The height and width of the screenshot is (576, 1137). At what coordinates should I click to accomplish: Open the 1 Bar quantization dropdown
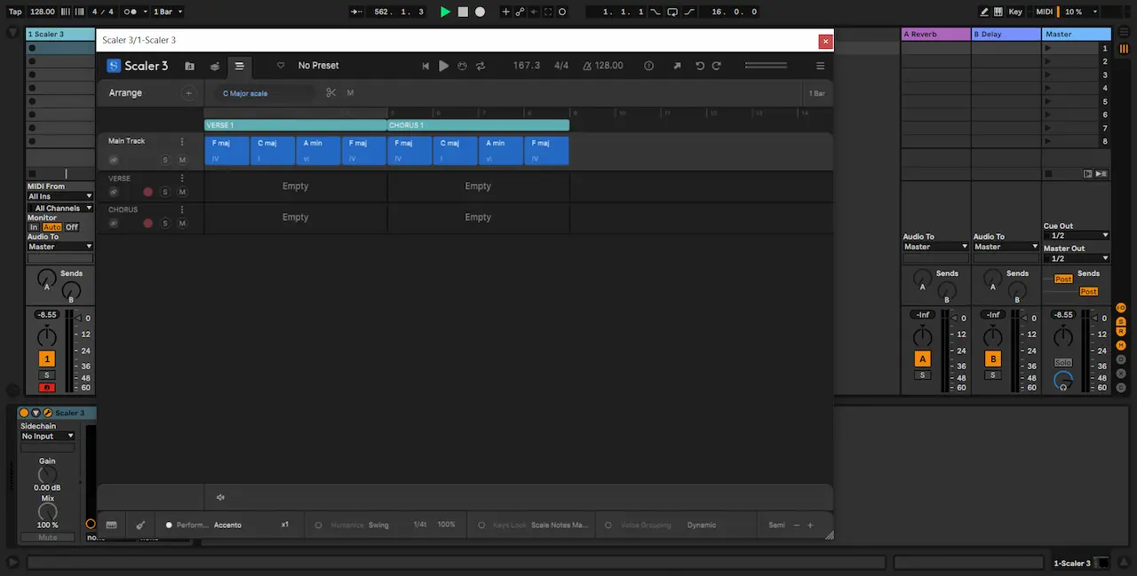click(168, 12)
